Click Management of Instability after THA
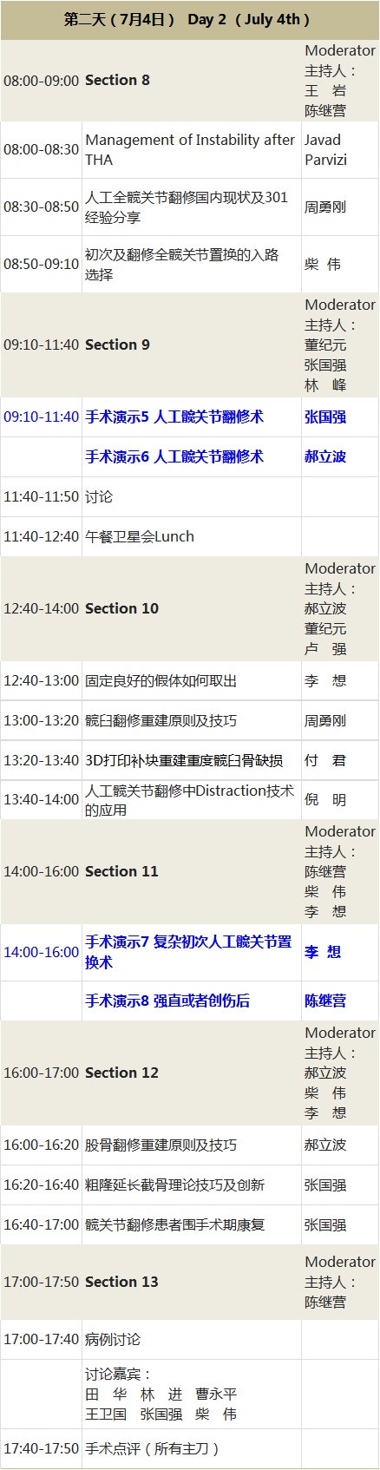Viewport: 380px width, 1470px height. click(x=190, y=149)
